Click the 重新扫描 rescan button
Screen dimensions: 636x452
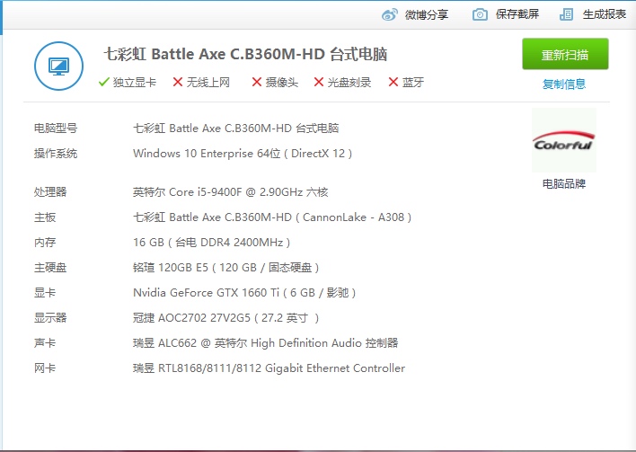[565, 54]
